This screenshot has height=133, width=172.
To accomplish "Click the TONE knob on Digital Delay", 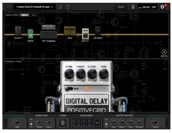I will coord(104,74).
